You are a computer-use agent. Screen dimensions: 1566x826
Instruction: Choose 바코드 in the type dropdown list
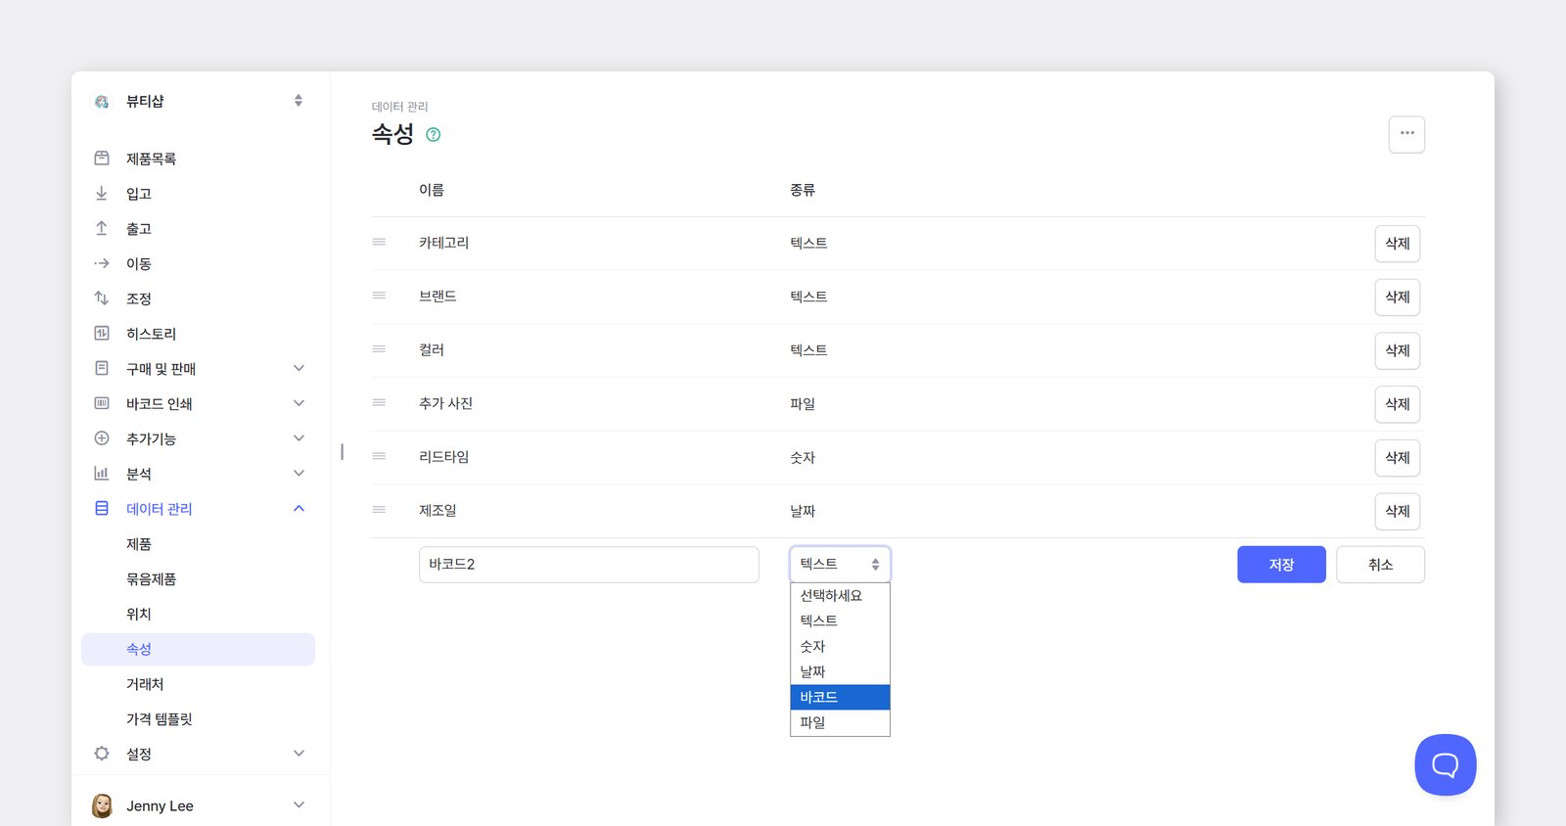(840, 697)
